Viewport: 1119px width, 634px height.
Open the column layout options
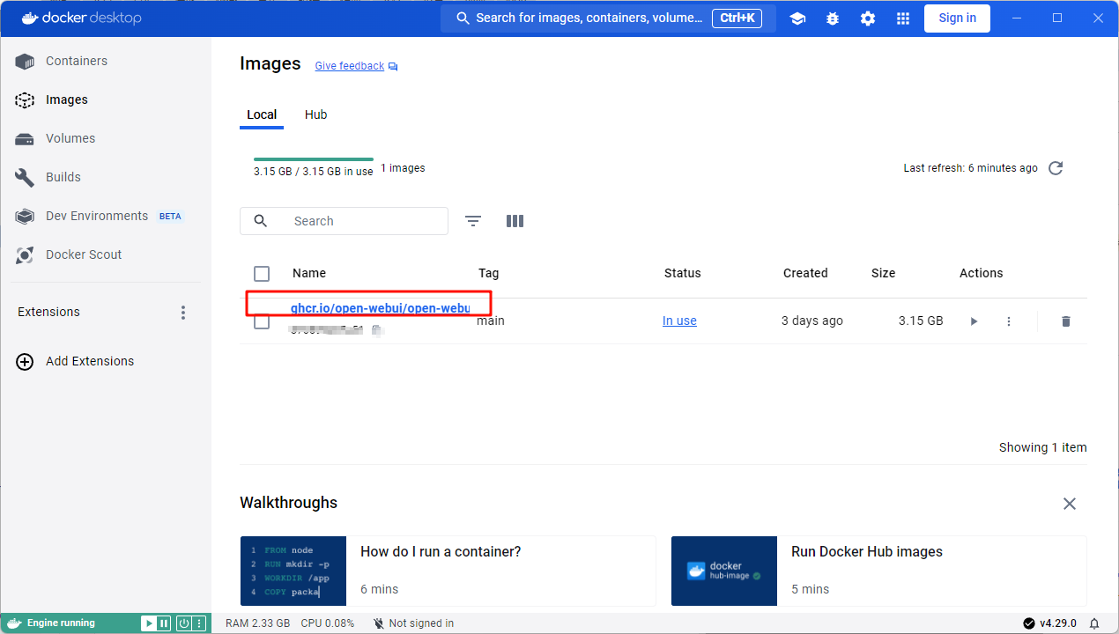click(515, 221)
